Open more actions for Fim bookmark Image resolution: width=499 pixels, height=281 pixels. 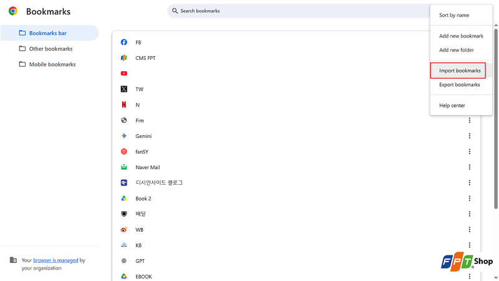click(x=470, y=121)
